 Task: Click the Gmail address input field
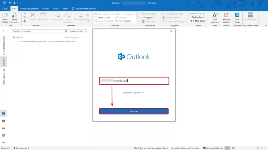tap(134, 80)
